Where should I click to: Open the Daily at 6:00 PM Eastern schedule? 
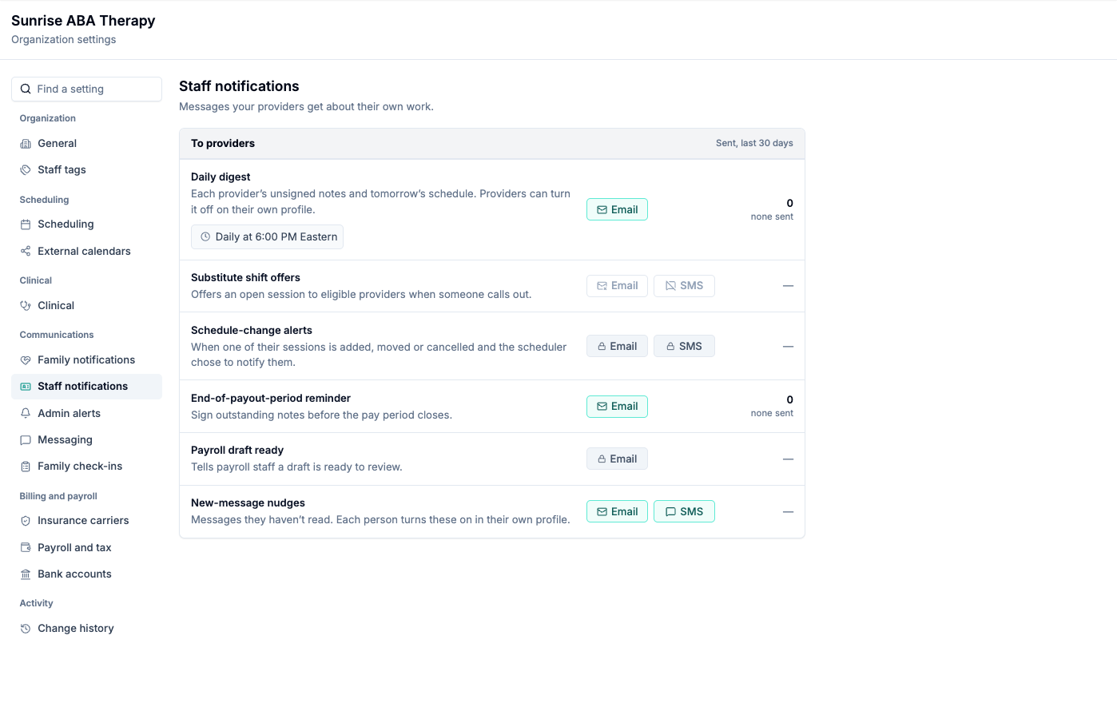point(267,237)
